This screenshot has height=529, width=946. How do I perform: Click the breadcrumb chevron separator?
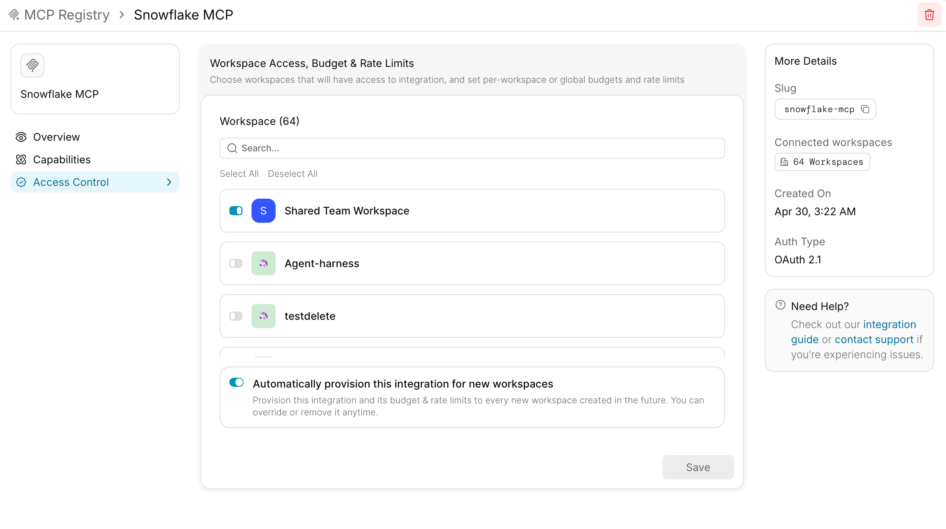click(x=121, y=15)
